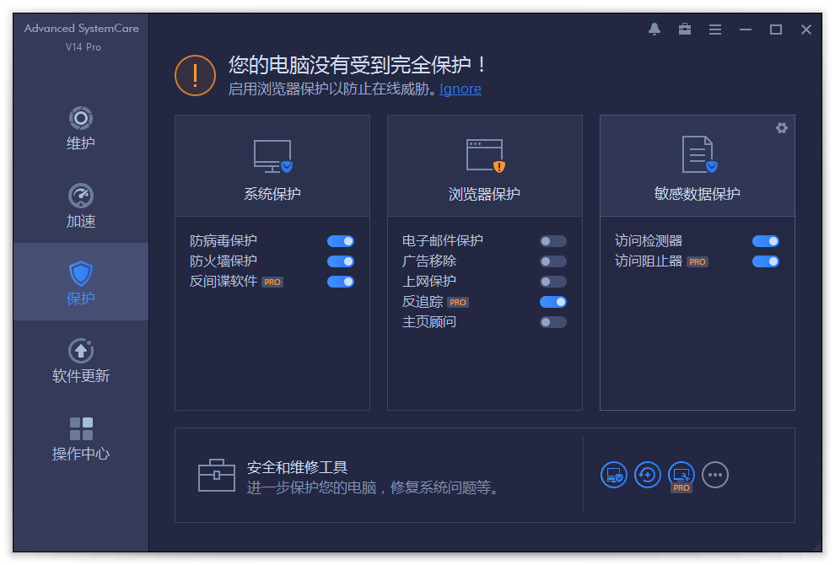This screenshot has height=565, width=835.
Task: Click the Ignore link
Action: point(460,89)
